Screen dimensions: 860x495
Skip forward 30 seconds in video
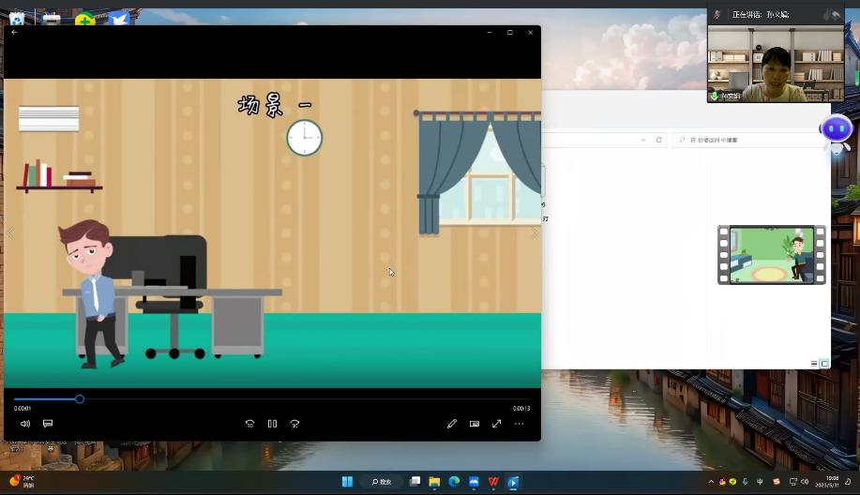click(x=294, y=424)
